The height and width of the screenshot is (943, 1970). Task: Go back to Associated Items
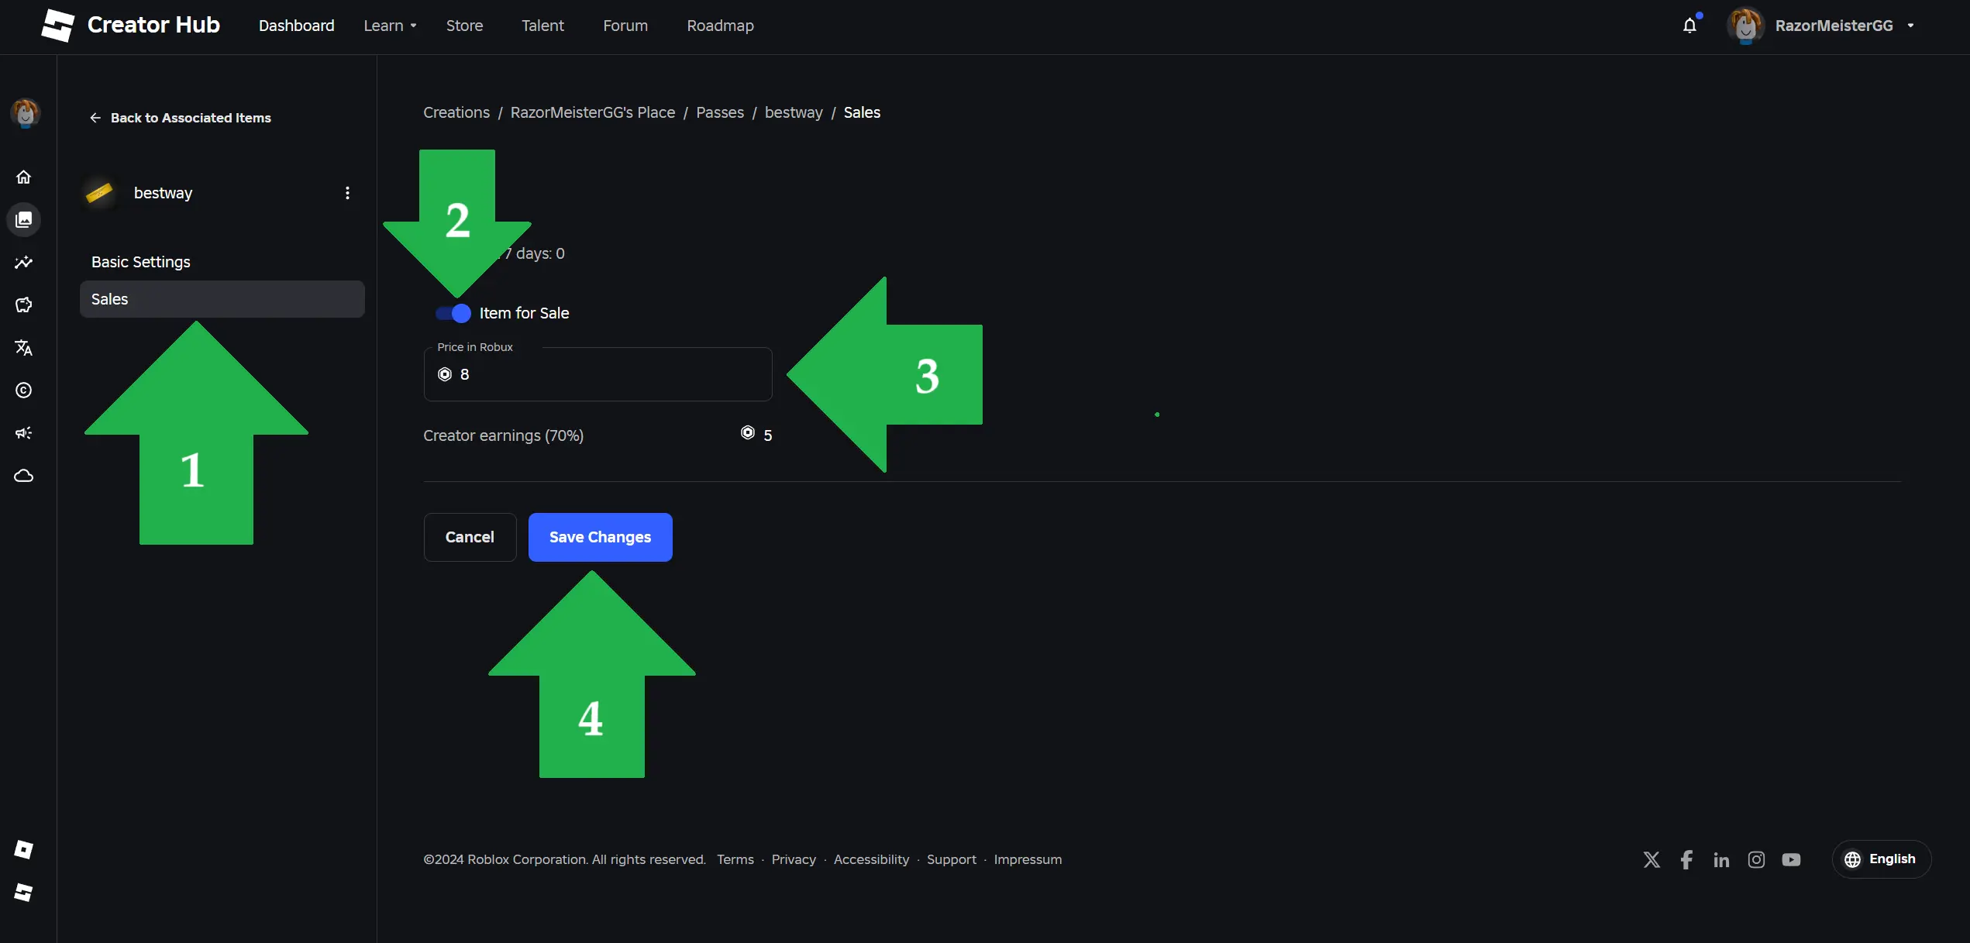tap(180, 118)
